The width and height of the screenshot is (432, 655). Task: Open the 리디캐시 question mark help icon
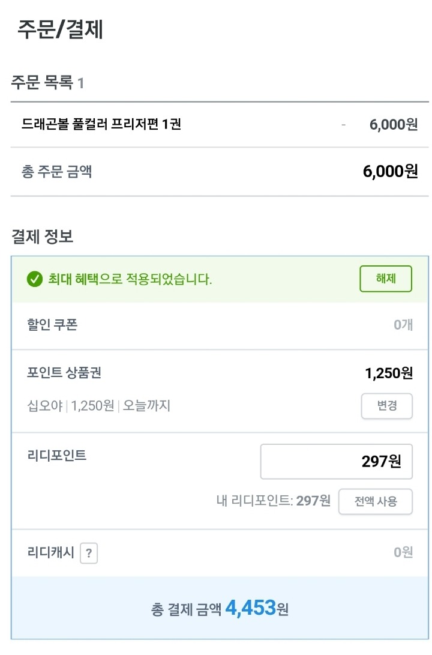click(x=89, y=553)
